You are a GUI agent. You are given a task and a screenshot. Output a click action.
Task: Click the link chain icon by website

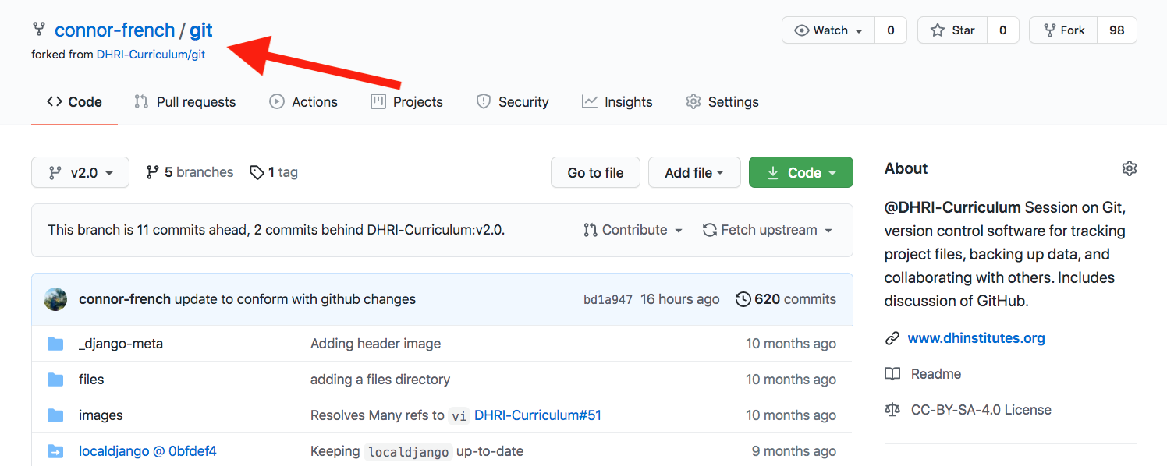coord(892,338)
